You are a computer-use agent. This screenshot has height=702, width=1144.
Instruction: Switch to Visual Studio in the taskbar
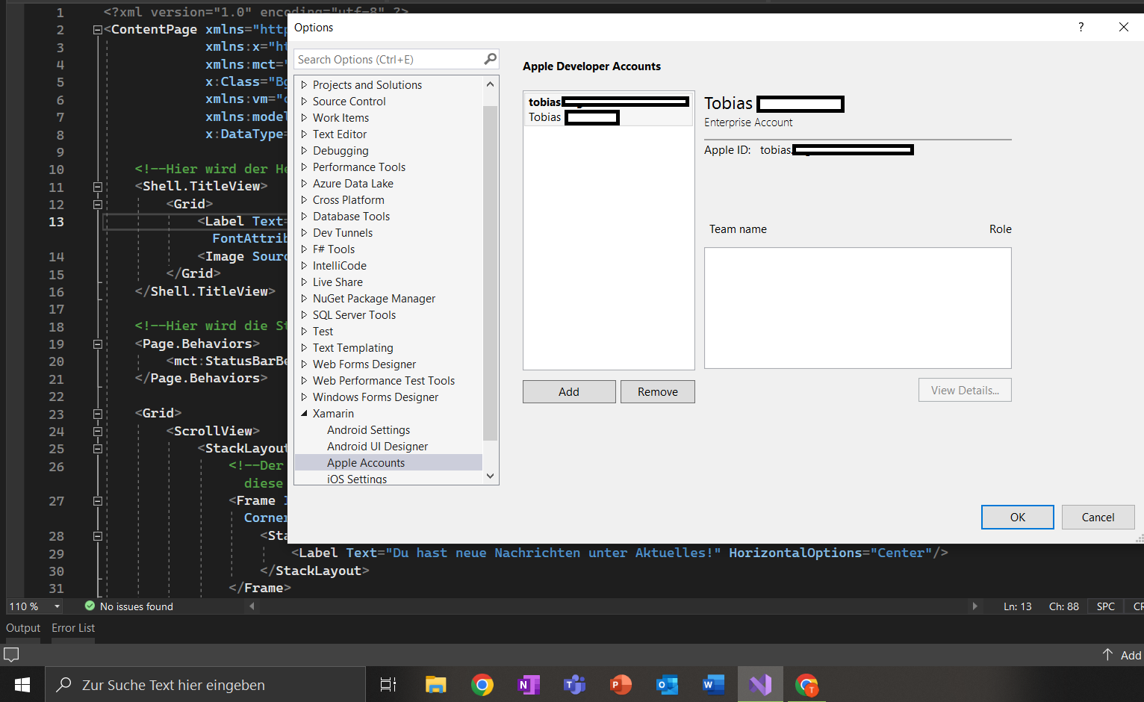(x=760, y=684)
